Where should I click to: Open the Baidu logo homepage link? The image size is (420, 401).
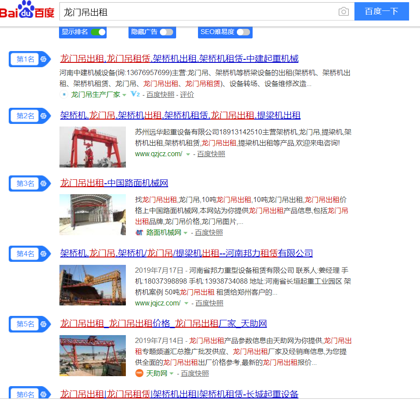(x=27, y=10)
